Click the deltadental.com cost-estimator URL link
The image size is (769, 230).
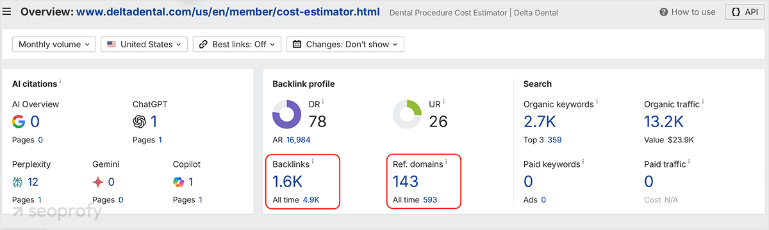[227, 12]
